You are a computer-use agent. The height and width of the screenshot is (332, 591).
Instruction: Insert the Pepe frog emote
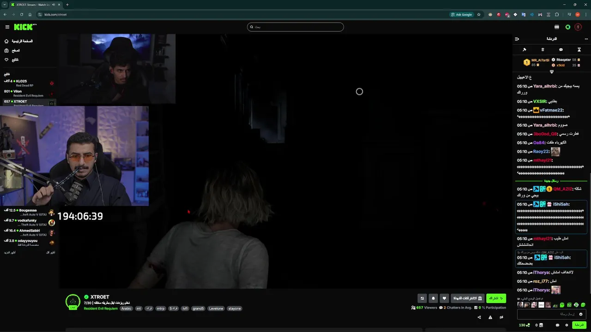coord(555,305)
